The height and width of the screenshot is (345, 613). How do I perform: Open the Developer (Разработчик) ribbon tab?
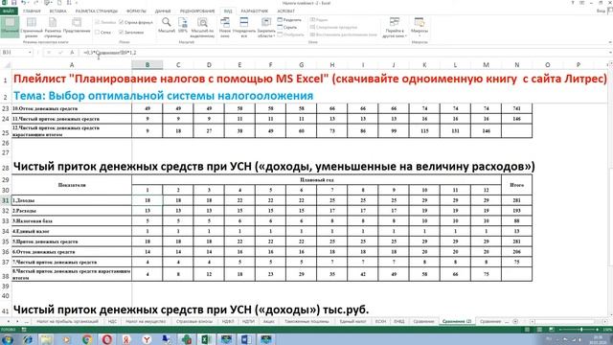coord(255,11)
